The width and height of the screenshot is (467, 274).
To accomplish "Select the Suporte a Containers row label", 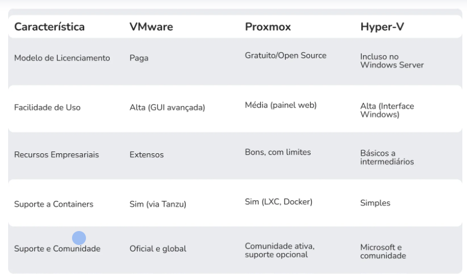I will tap(53, 202).
